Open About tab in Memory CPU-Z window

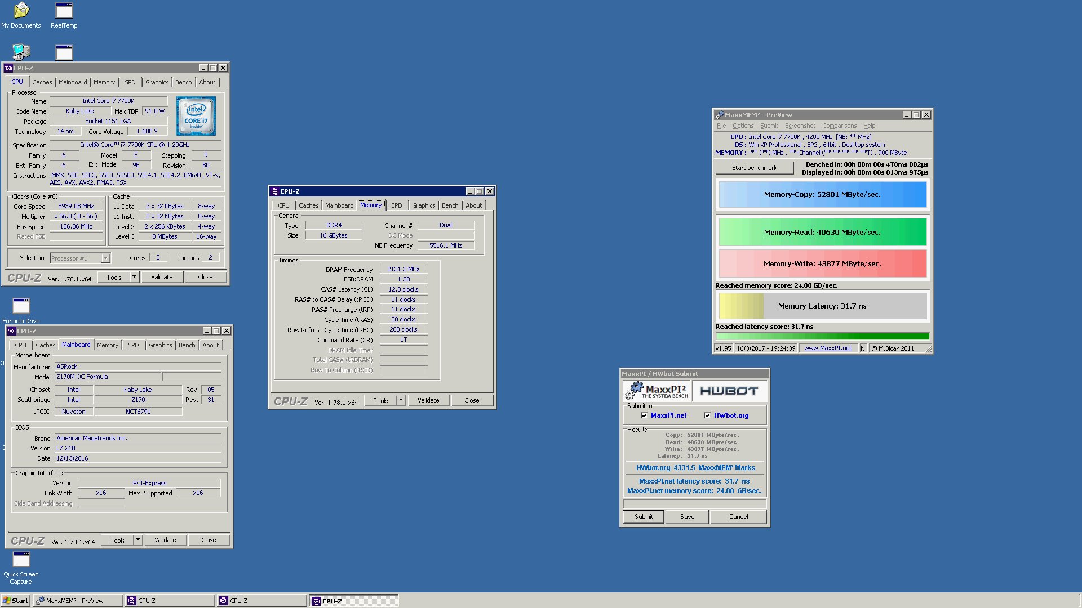(x=473, y=205)
